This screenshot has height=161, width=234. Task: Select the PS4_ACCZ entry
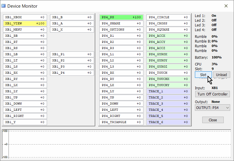tap(168, 48)
